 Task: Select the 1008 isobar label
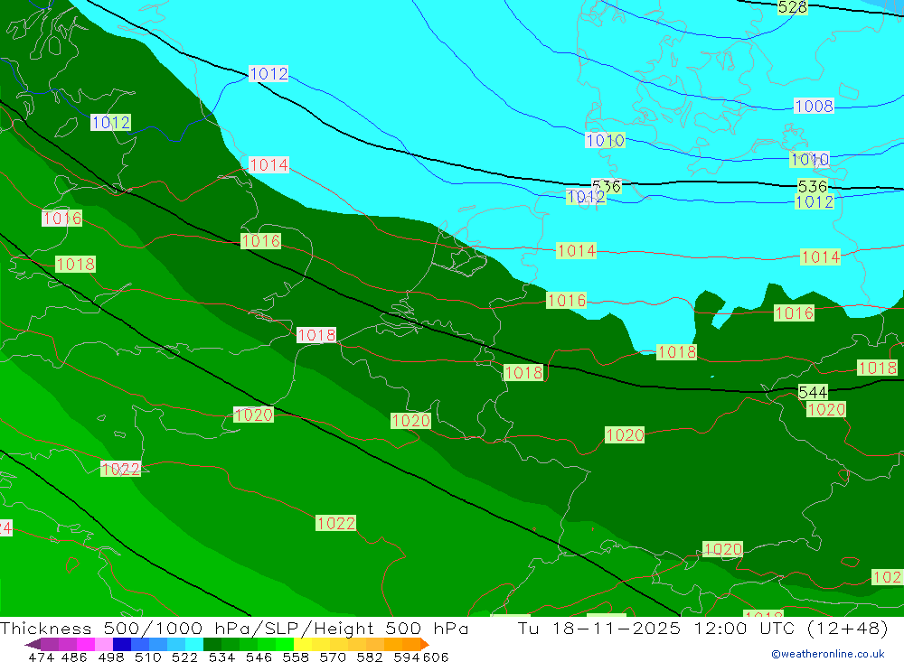click(x=814, y=106)
